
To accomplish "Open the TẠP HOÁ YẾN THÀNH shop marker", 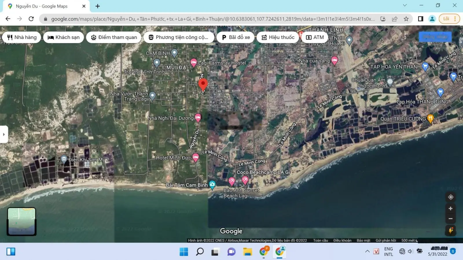I will (x=425, y=66).
